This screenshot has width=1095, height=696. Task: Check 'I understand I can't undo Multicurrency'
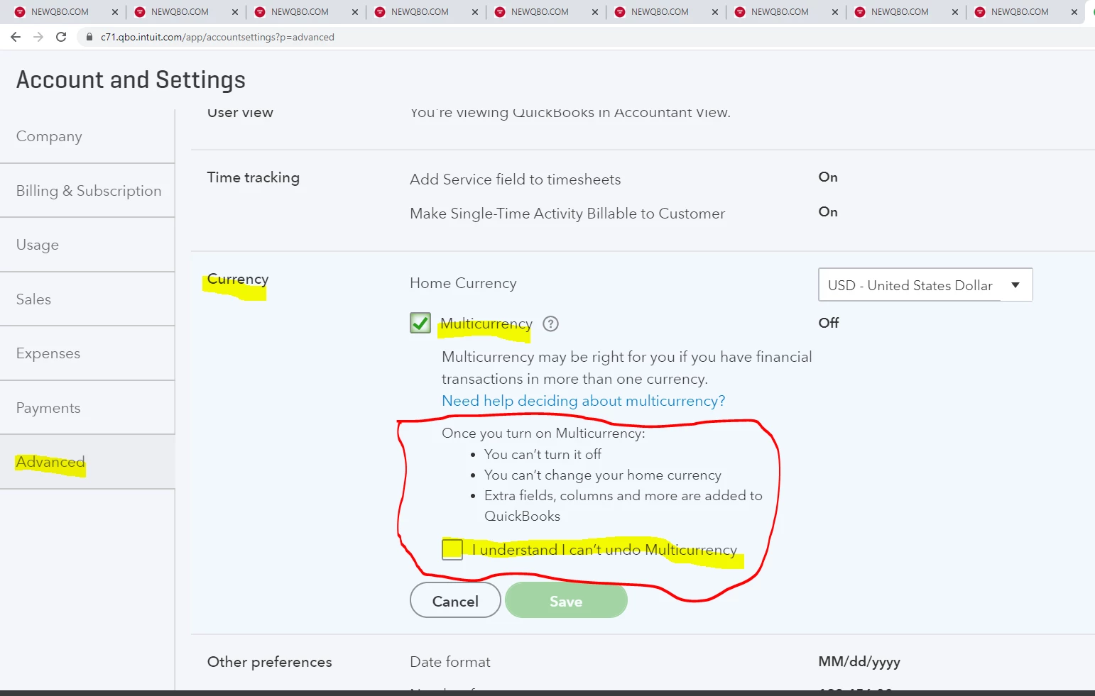[x=452, y=549]
